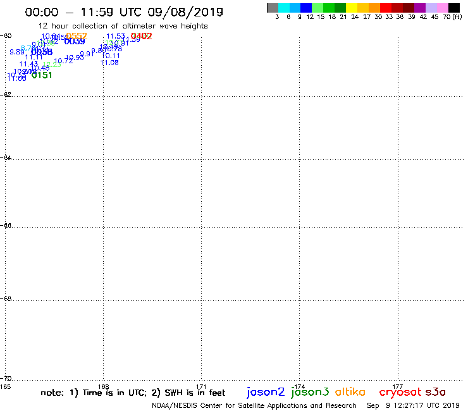Image resolution: width=468 pixels, height=411 pixels.
Task: Click the latitude axis label '-66'
Action: (6, 225)
